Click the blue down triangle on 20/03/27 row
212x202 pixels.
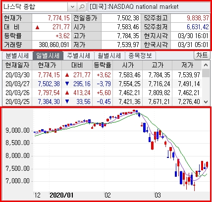click(x=67, y=84)
